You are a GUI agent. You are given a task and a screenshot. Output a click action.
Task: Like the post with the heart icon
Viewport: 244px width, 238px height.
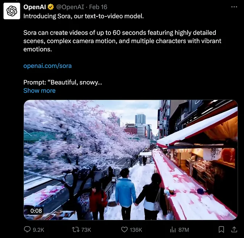pyautogui.click(x=124, y=230)
